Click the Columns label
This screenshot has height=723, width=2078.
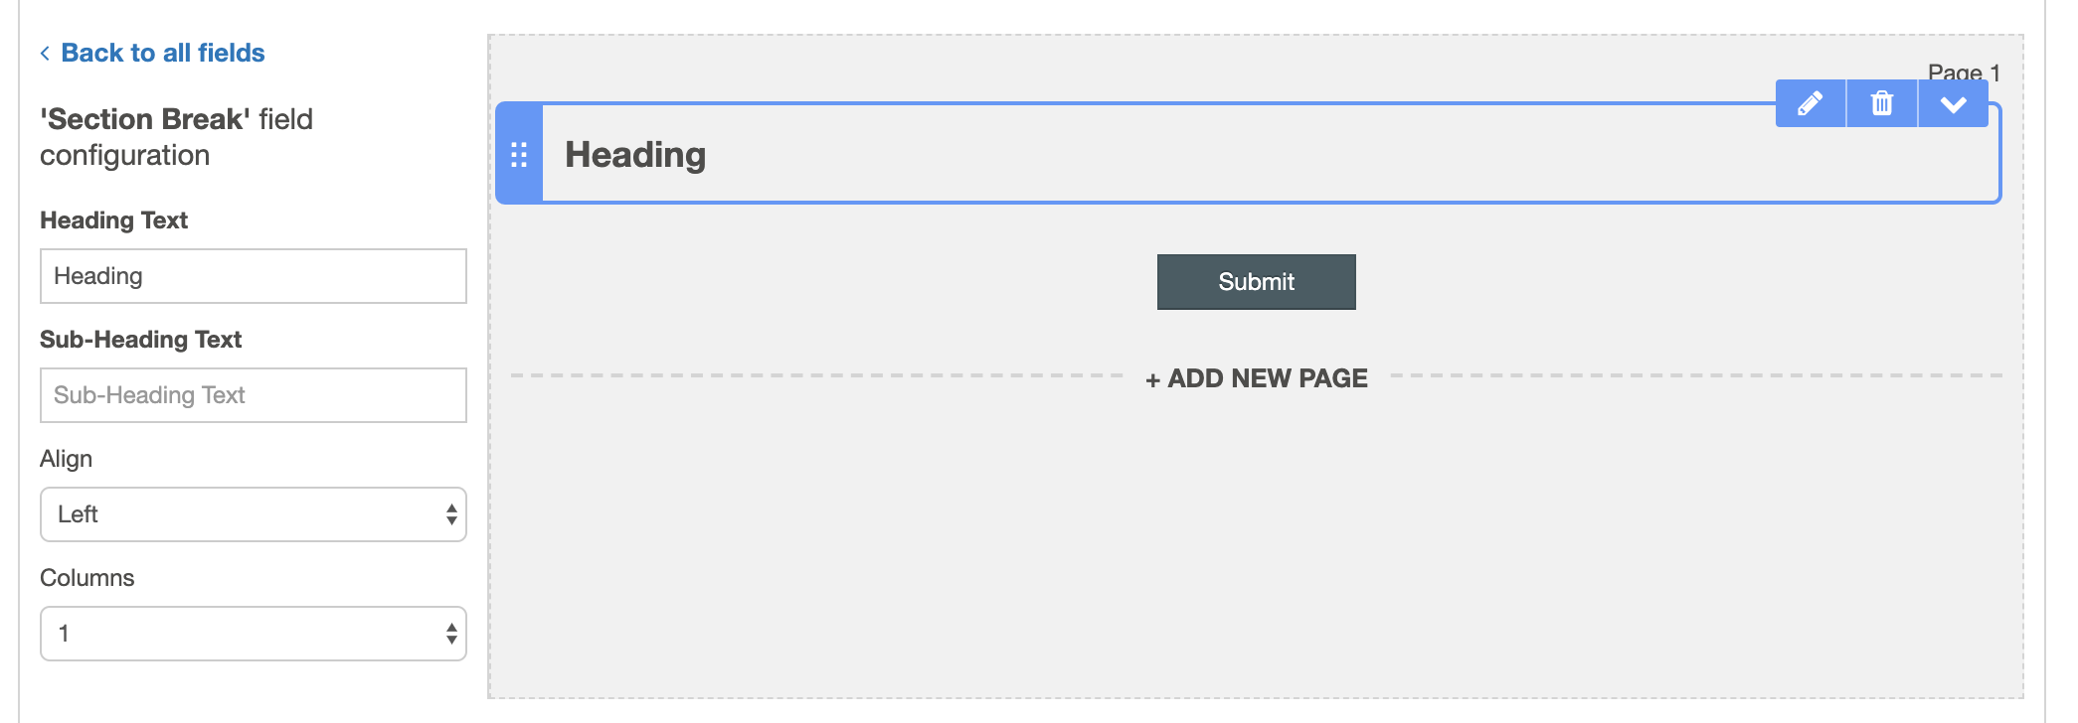pos(87,578)
